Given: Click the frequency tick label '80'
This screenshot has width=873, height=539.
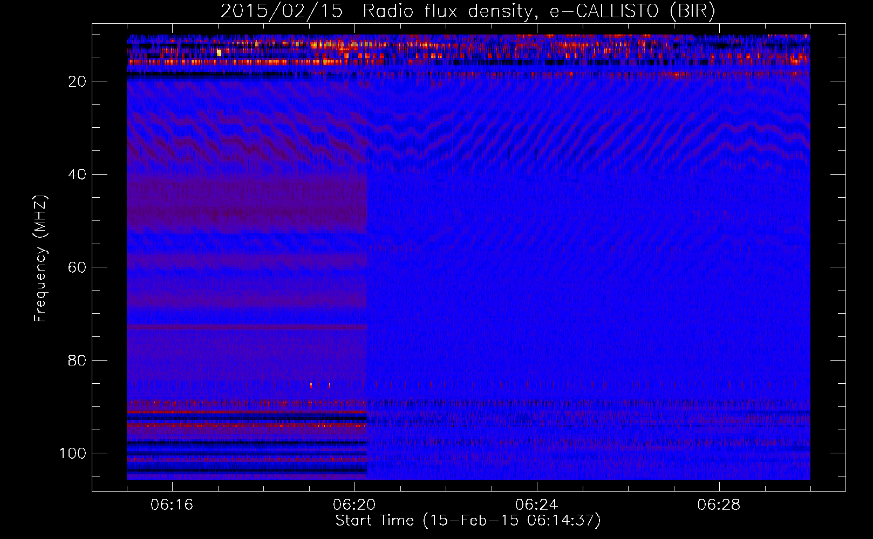Looking at the screenshot, I should (x=77, y=361).
